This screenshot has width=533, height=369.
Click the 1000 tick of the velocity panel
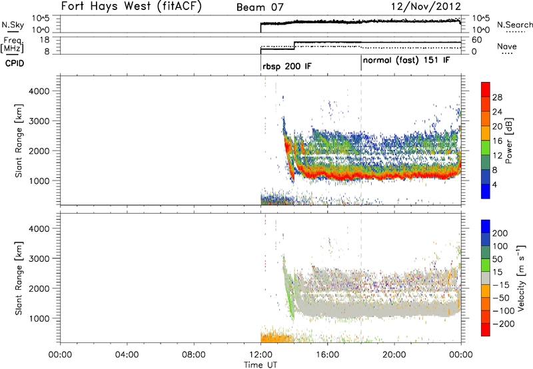click(x=39, y=318)
